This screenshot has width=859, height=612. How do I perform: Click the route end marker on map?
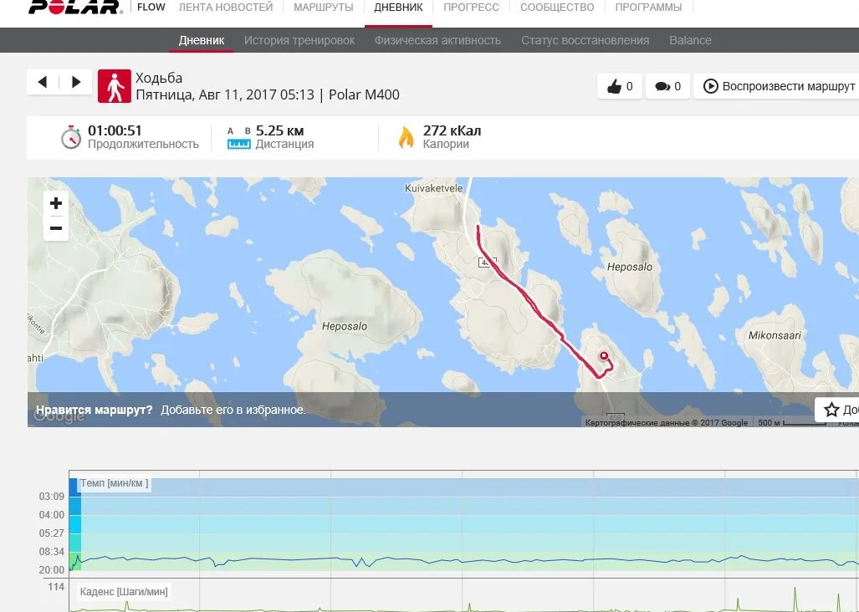coord(604,356)
